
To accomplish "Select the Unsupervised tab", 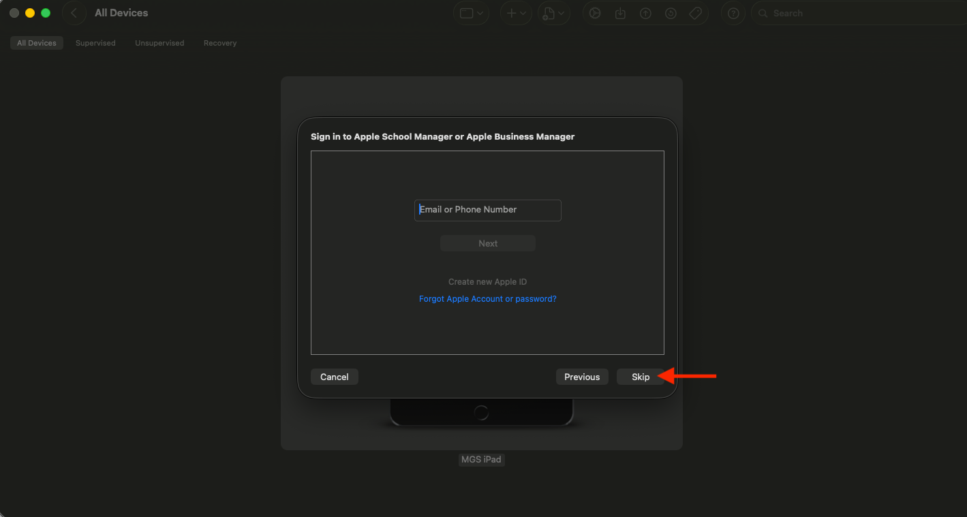I will 159,43.
